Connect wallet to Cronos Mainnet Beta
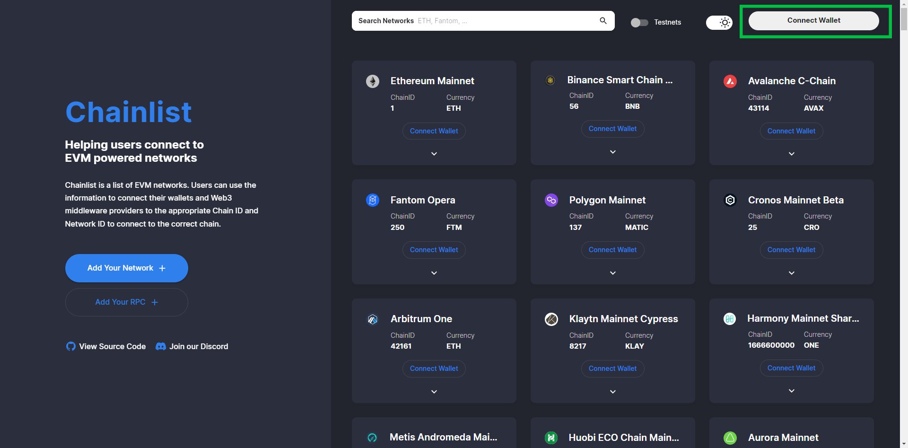Viewport: 908px width, 448px height. coord(792,250)
